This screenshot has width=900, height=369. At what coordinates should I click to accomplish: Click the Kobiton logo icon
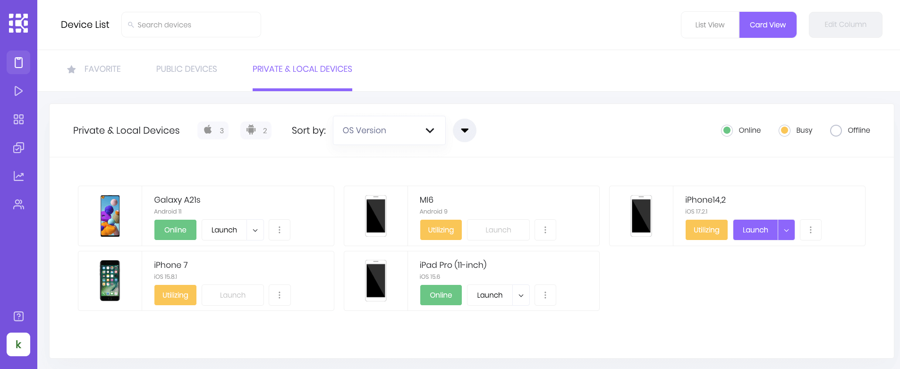(18, 23)
